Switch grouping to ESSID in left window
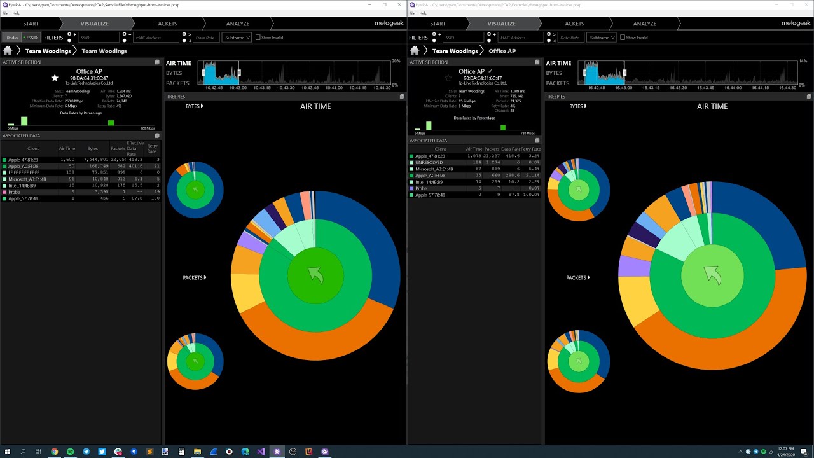Image resolution: width=814 pixels, height=458 pixels. coord(30,38)
